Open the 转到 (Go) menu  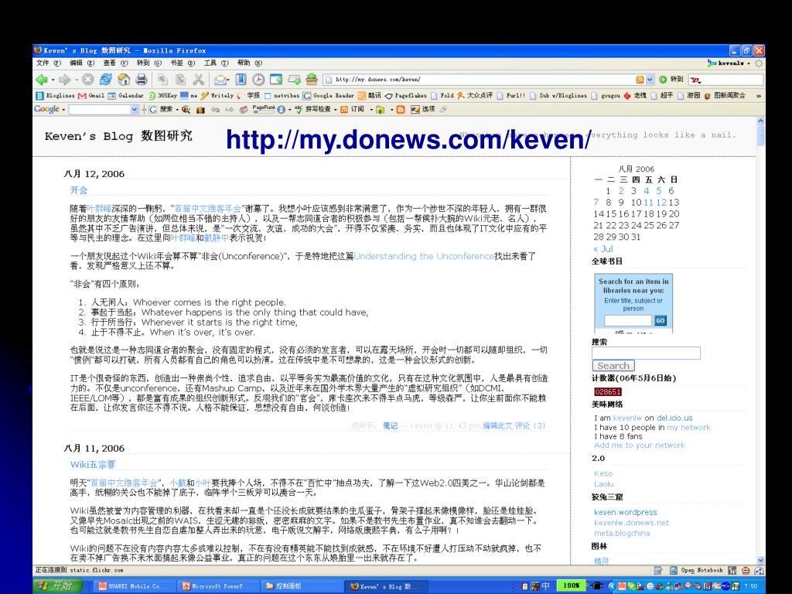[149, 63]
